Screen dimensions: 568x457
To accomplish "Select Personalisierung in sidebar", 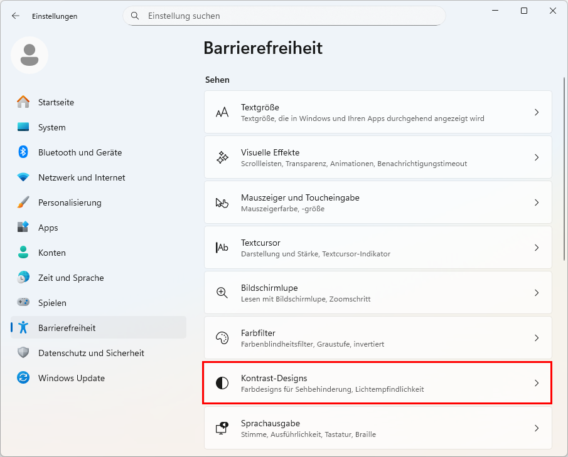I will (99, 202).
